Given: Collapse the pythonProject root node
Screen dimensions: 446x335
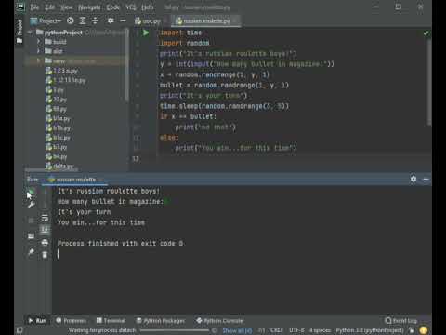Looking at the screenshot, I should 30,33.
